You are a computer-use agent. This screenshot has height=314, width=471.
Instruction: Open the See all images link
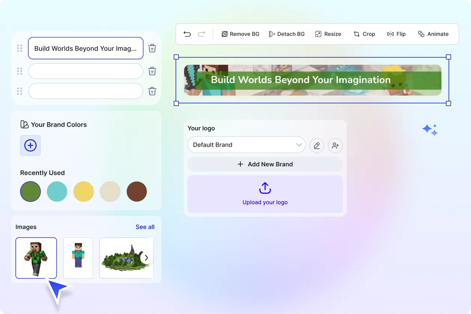(x=145, y=227)
